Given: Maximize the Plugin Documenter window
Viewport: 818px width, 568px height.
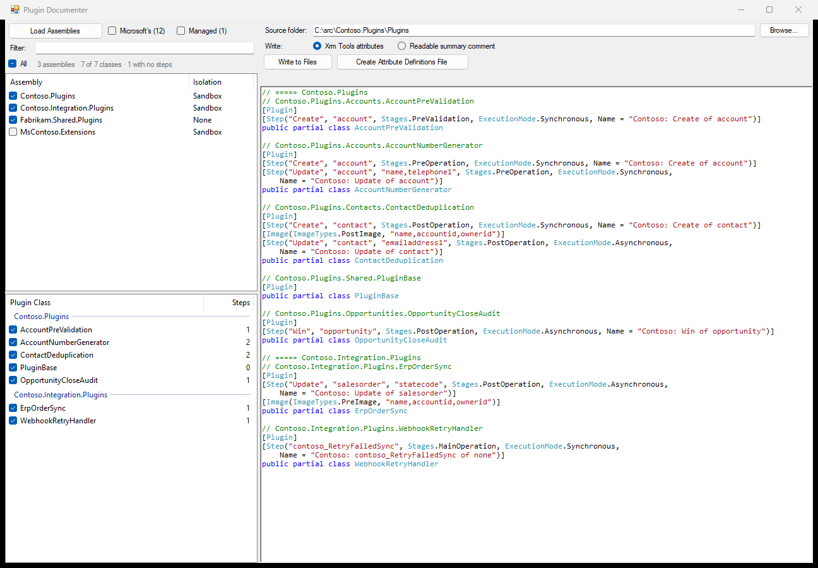Looking at the screenshot, I should tap(769, 9).
